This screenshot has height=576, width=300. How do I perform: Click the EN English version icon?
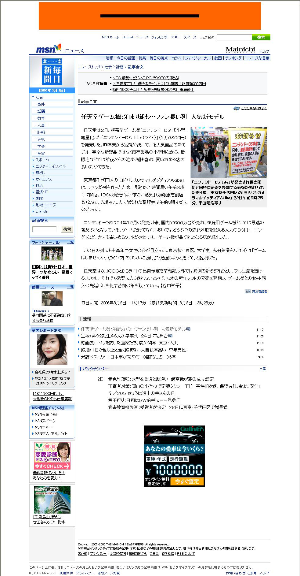(x=248, y=292)
